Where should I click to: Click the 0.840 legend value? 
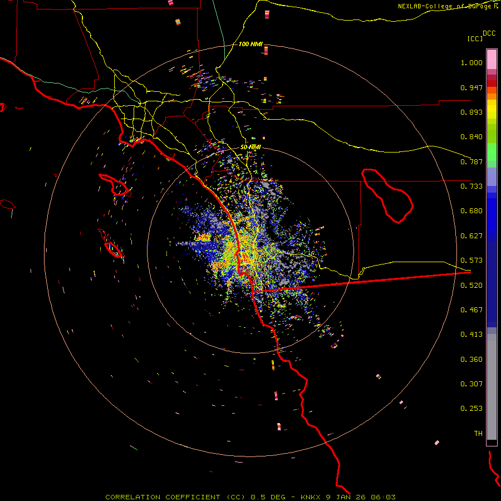point(471,137)
